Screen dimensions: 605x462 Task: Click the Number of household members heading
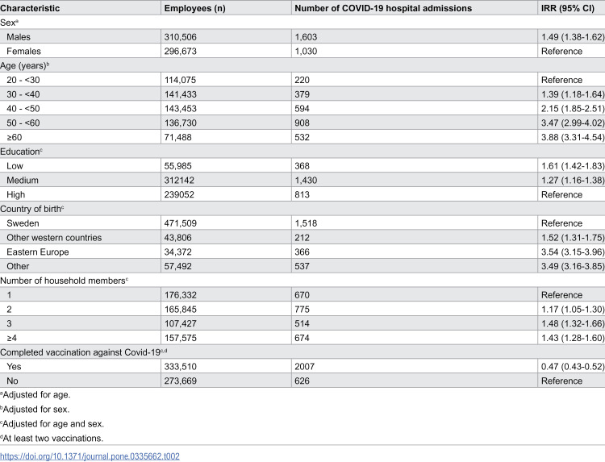click(64, 281)
